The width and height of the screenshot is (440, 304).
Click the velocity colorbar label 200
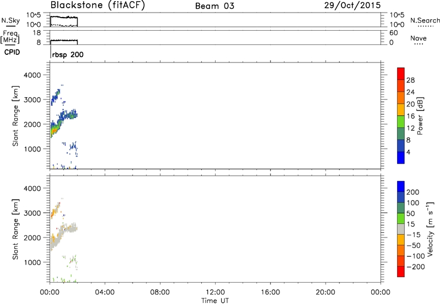point(413,192)
